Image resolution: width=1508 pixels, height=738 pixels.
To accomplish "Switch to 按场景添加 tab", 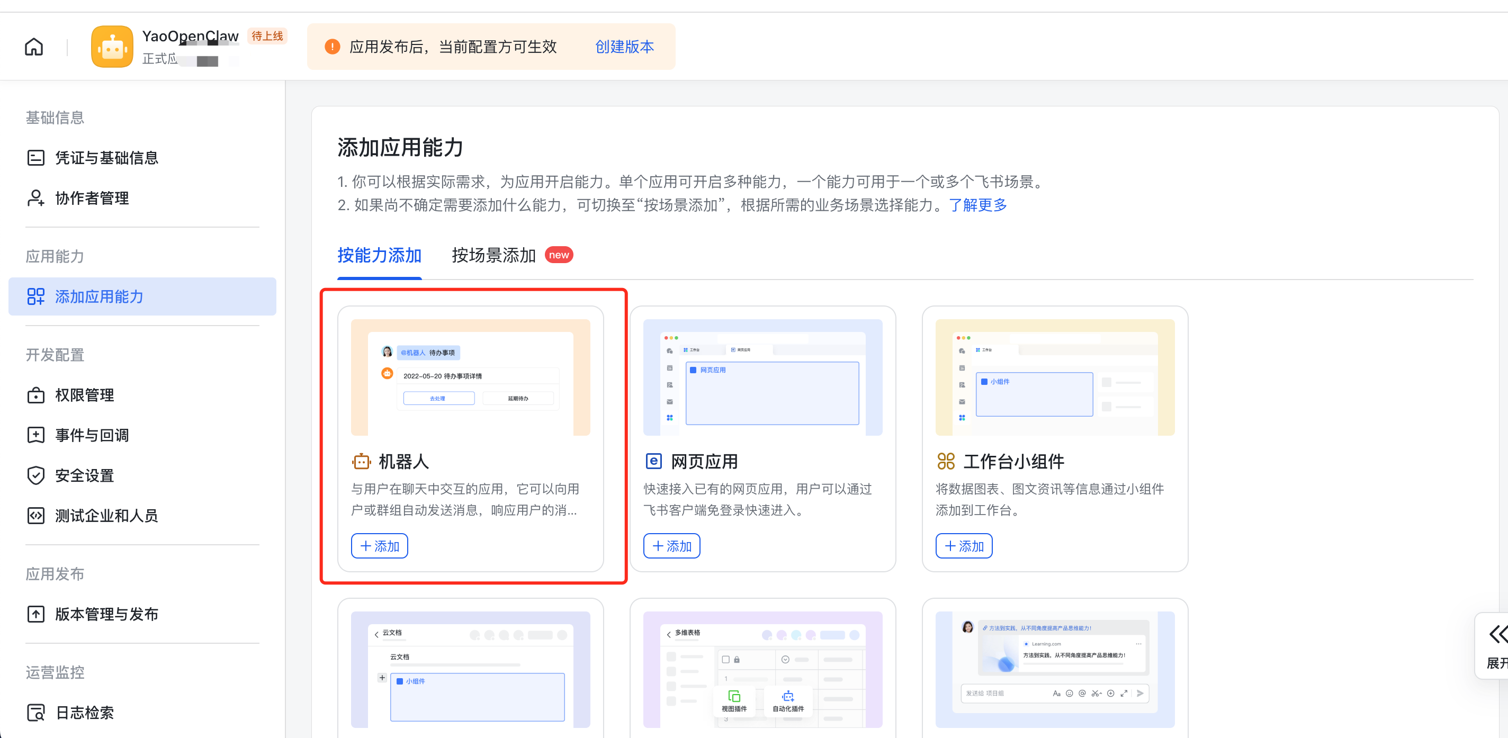I will tap(493, 255).
